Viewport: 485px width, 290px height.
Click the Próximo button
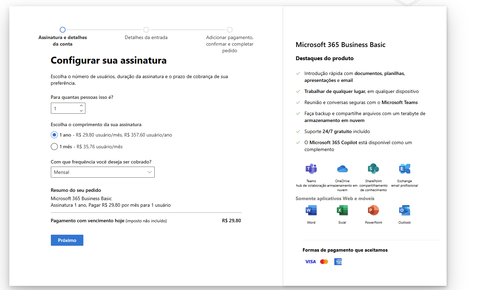[x=67, y=240]
